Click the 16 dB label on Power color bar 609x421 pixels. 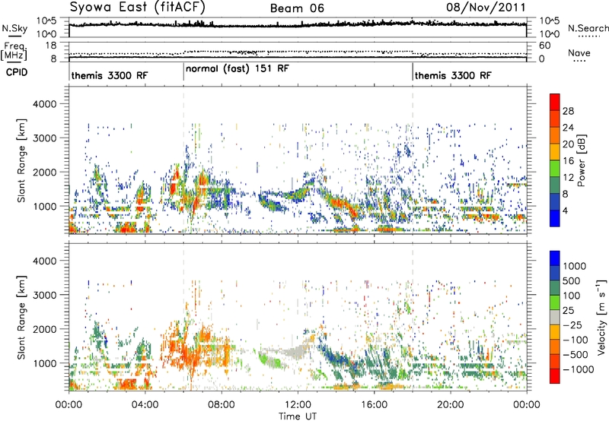pyautogui.click(x=568, y=161)
